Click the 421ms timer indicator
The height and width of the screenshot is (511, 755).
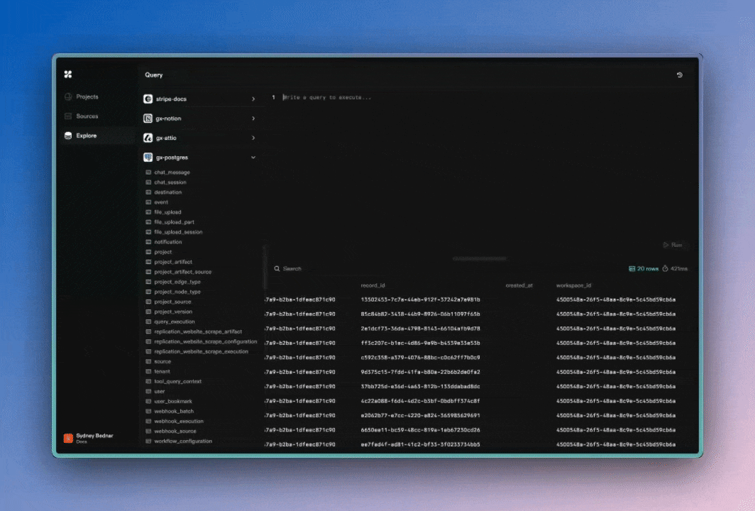[675, 269]
